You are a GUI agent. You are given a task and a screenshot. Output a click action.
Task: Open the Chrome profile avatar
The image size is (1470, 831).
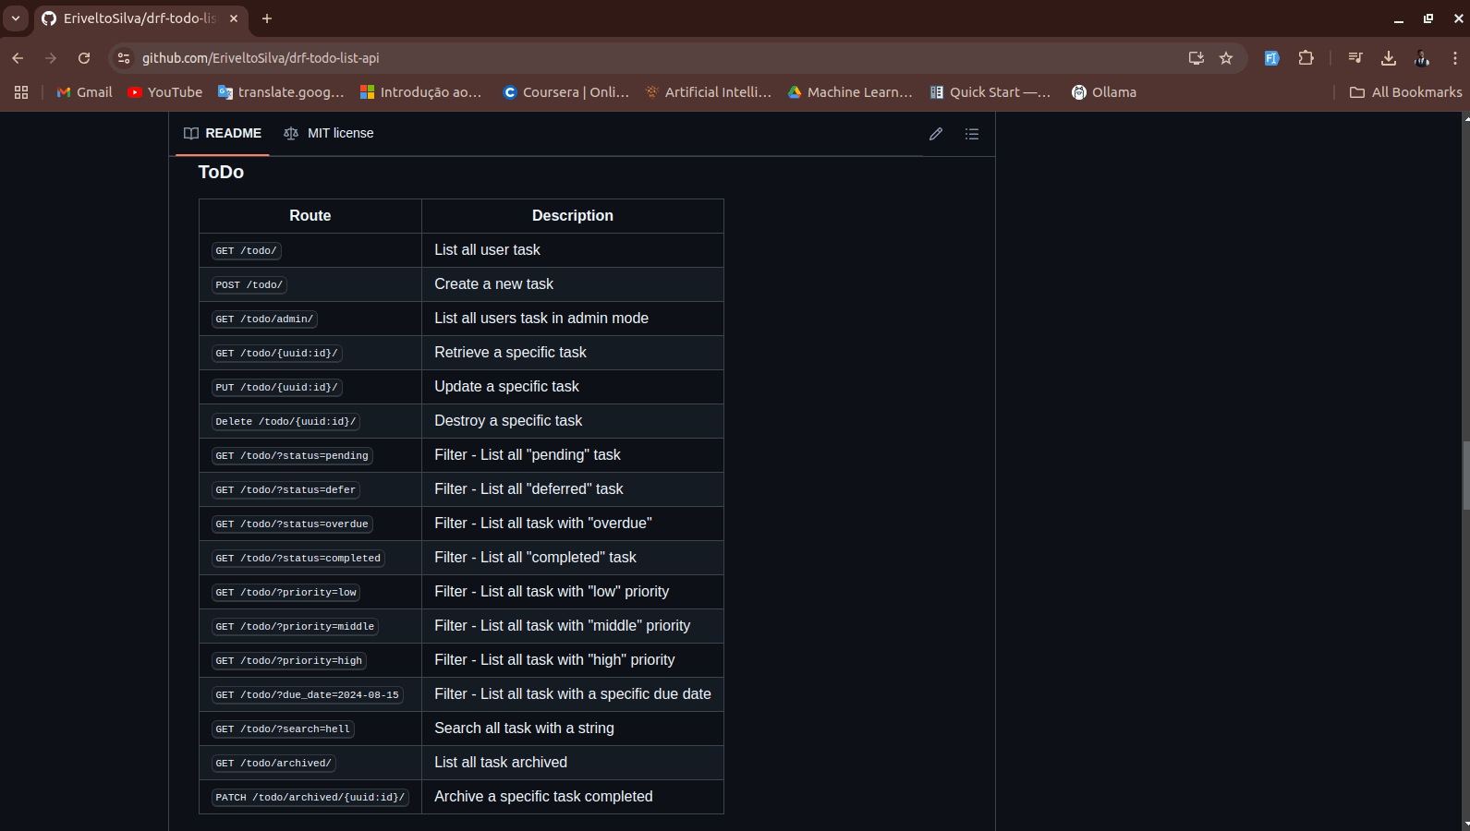1422,58
